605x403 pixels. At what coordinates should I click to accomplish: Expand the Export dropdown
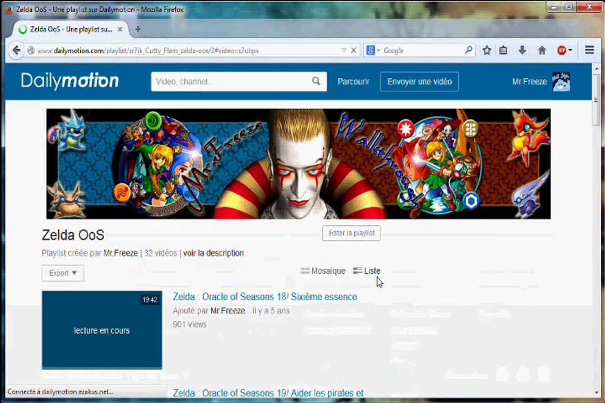pyautogui.click(x=63, y=273)
